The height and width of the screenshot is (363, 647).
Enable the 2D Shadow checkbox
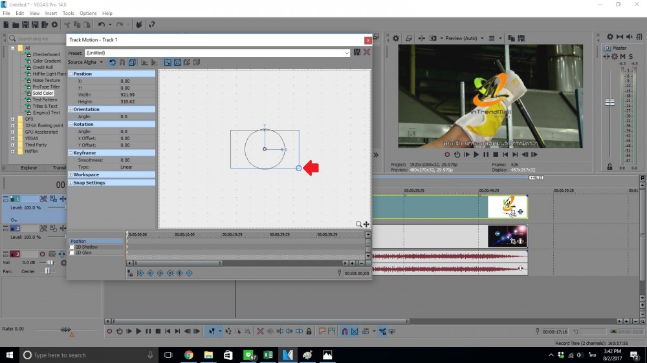point(72,247)
